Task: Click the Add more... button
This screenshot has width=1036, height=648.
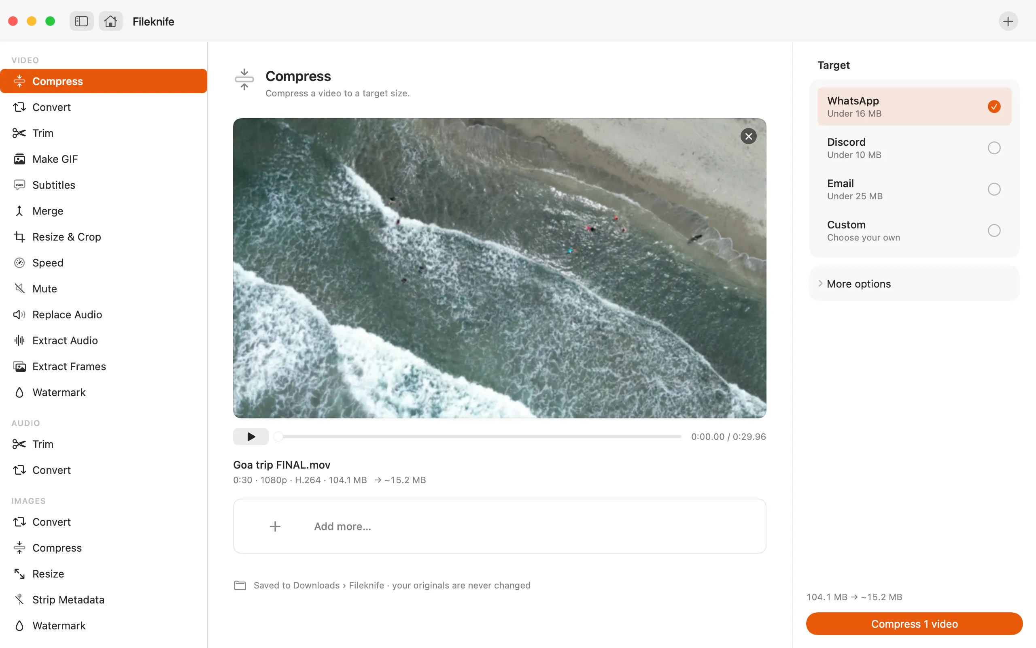Action: click(500, 526)
